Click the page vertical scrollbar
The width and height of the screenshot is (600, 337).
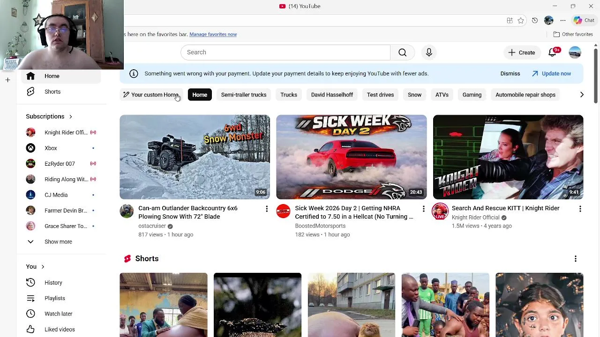596,75
